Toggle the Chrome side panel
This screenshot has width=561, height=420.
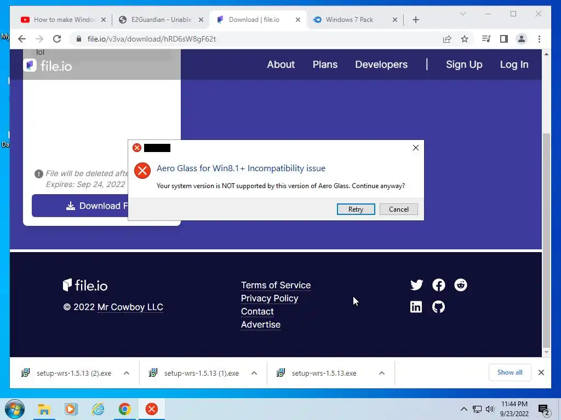click(504, 39)
